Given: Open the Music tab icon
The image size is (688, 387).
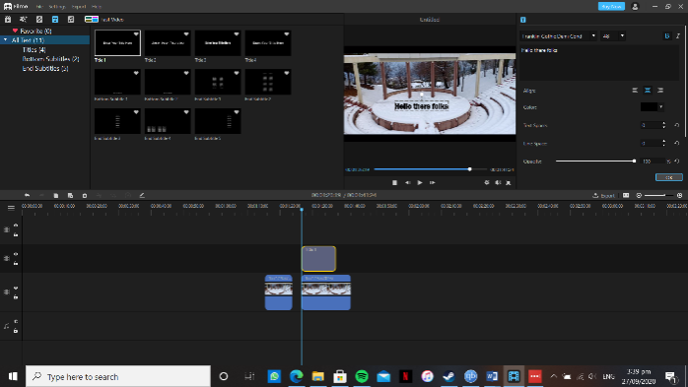Looking at the screenshot, I should click(x=71, y=20).
